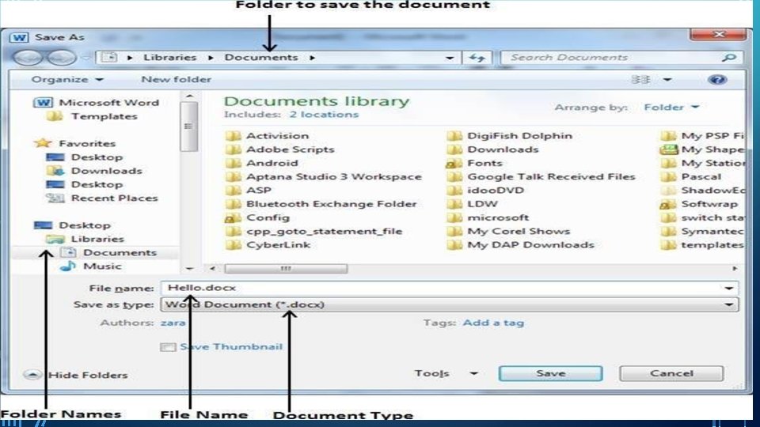Select Downloads under Favorites
Viewport: 760px width, 427px height.
pos(107,171)
